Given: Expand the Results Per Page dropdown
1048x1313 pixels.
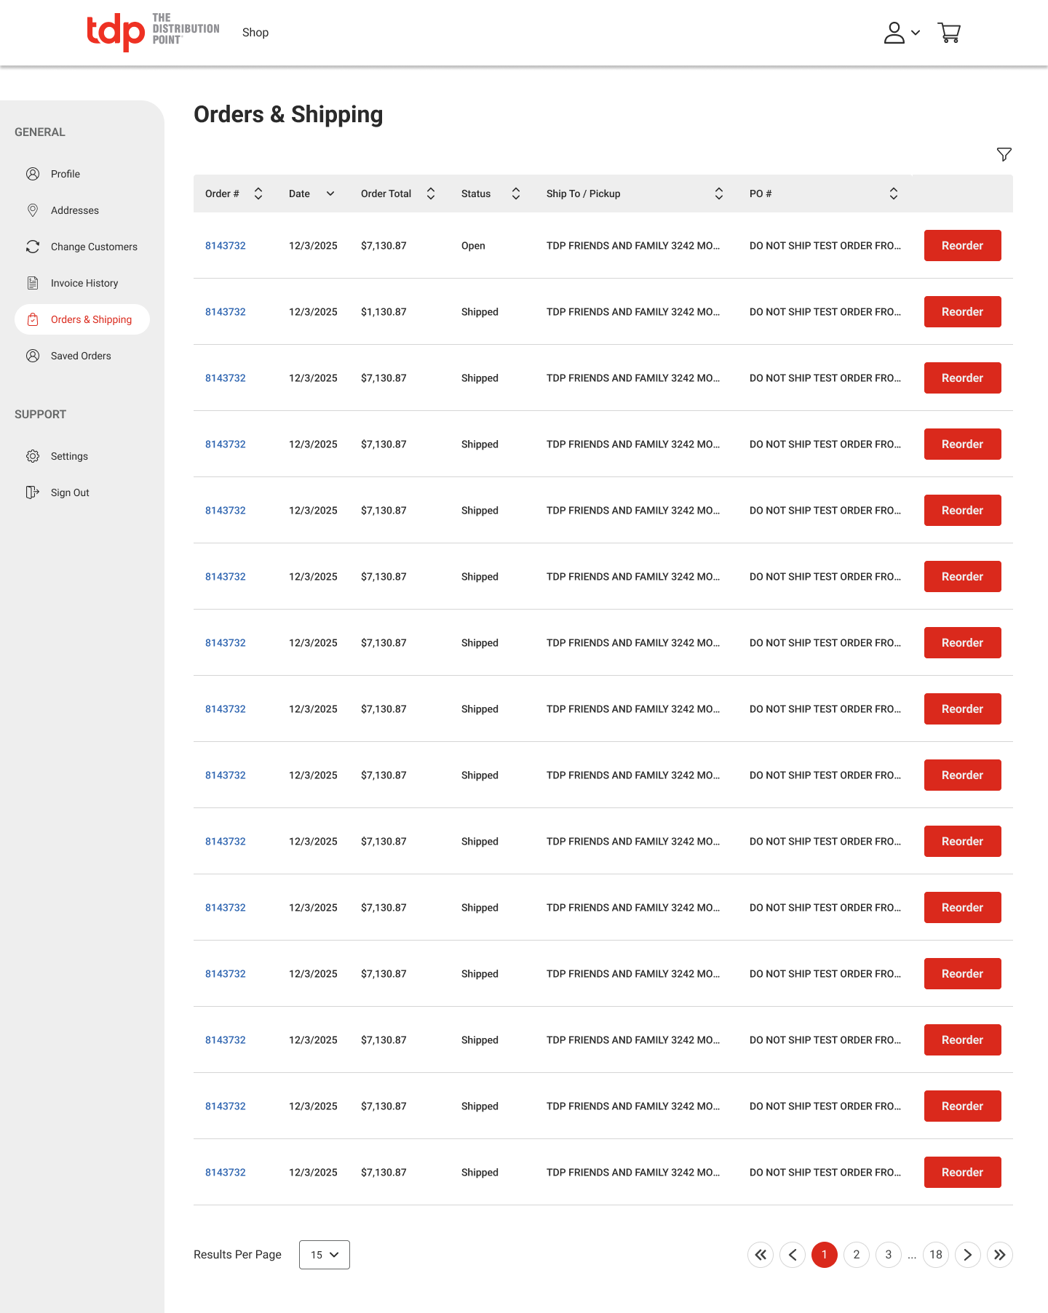Looking at the screenshot, I should (x=325, y=1254).
